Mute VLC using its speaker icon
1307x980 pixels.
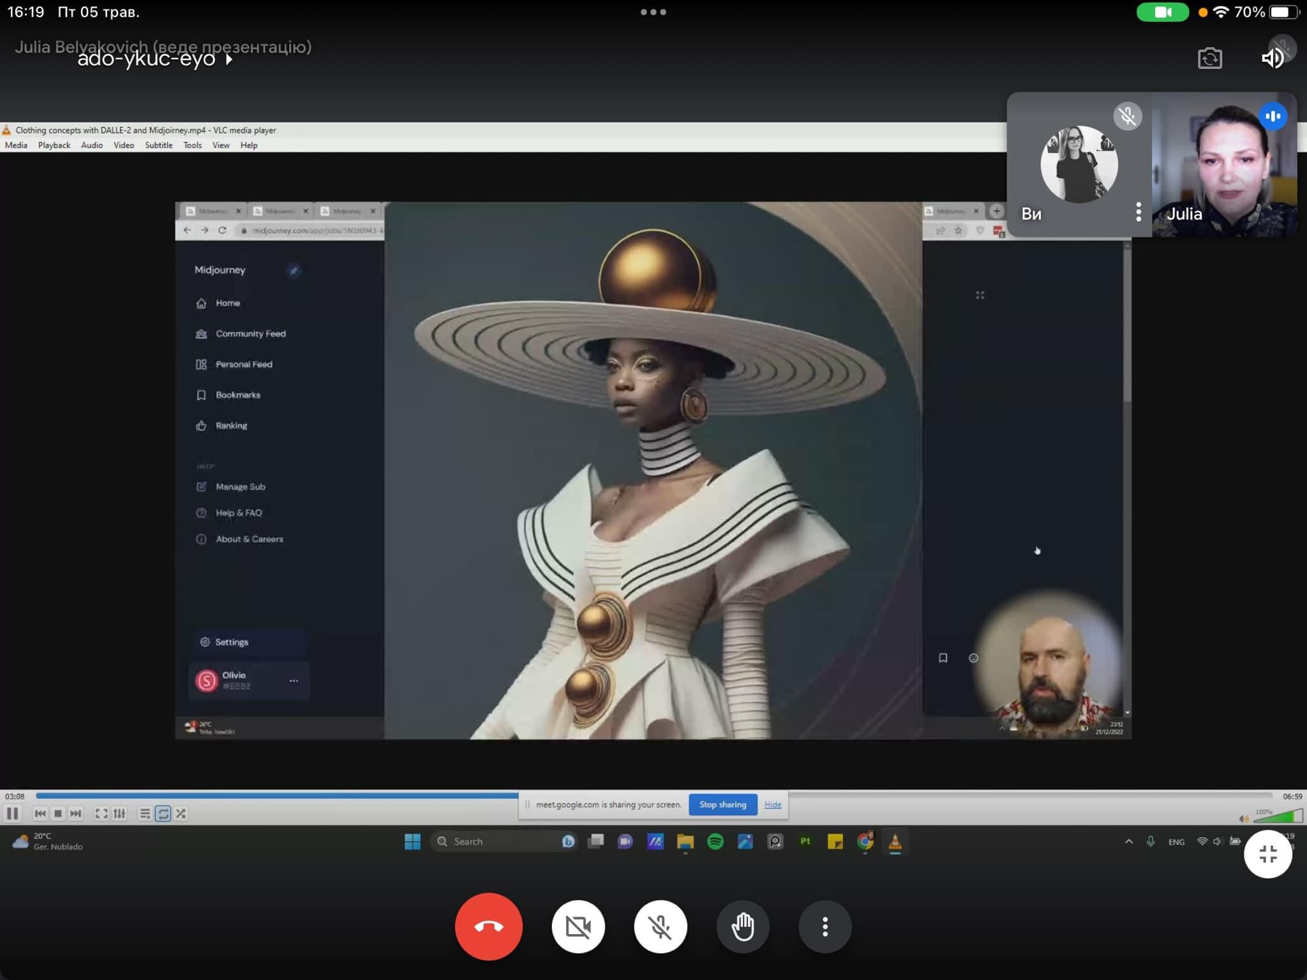point(1243,818)
